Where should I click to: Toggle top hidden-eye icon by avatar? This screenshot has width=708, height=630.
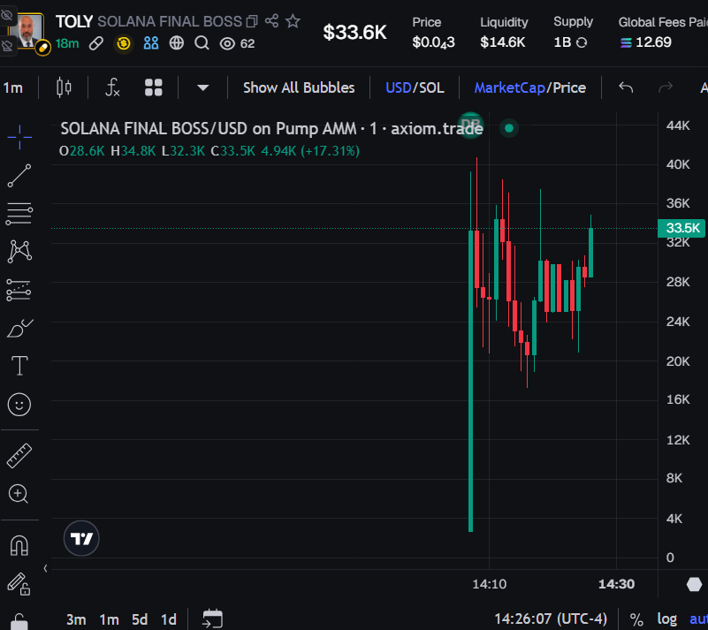(7, 16)
